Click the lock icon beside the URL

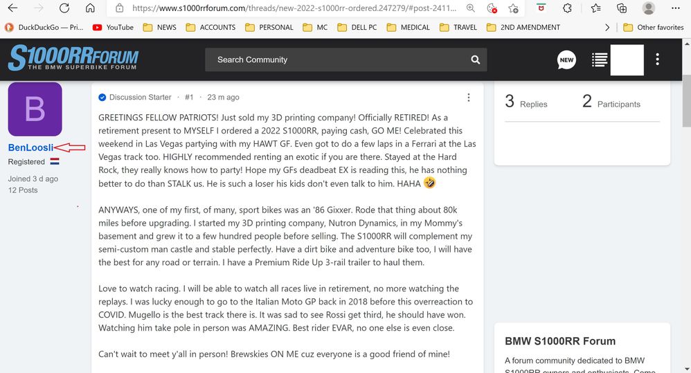[119, 8]
